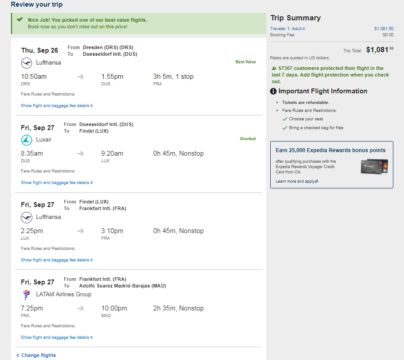Viewport: 404px width, 360px height.
Task: Open Learn more and apply link
Action: coord(297,181)
